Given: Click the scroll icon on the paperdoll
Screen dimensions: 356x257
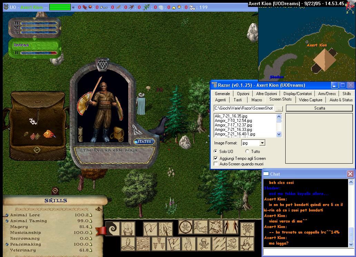Looking at the screenshot, I should coord(80,135).
